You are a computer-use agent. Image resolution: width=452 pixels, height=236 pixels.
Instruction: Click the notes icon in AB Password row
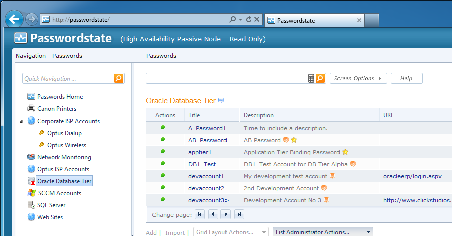tap(286, 140)
